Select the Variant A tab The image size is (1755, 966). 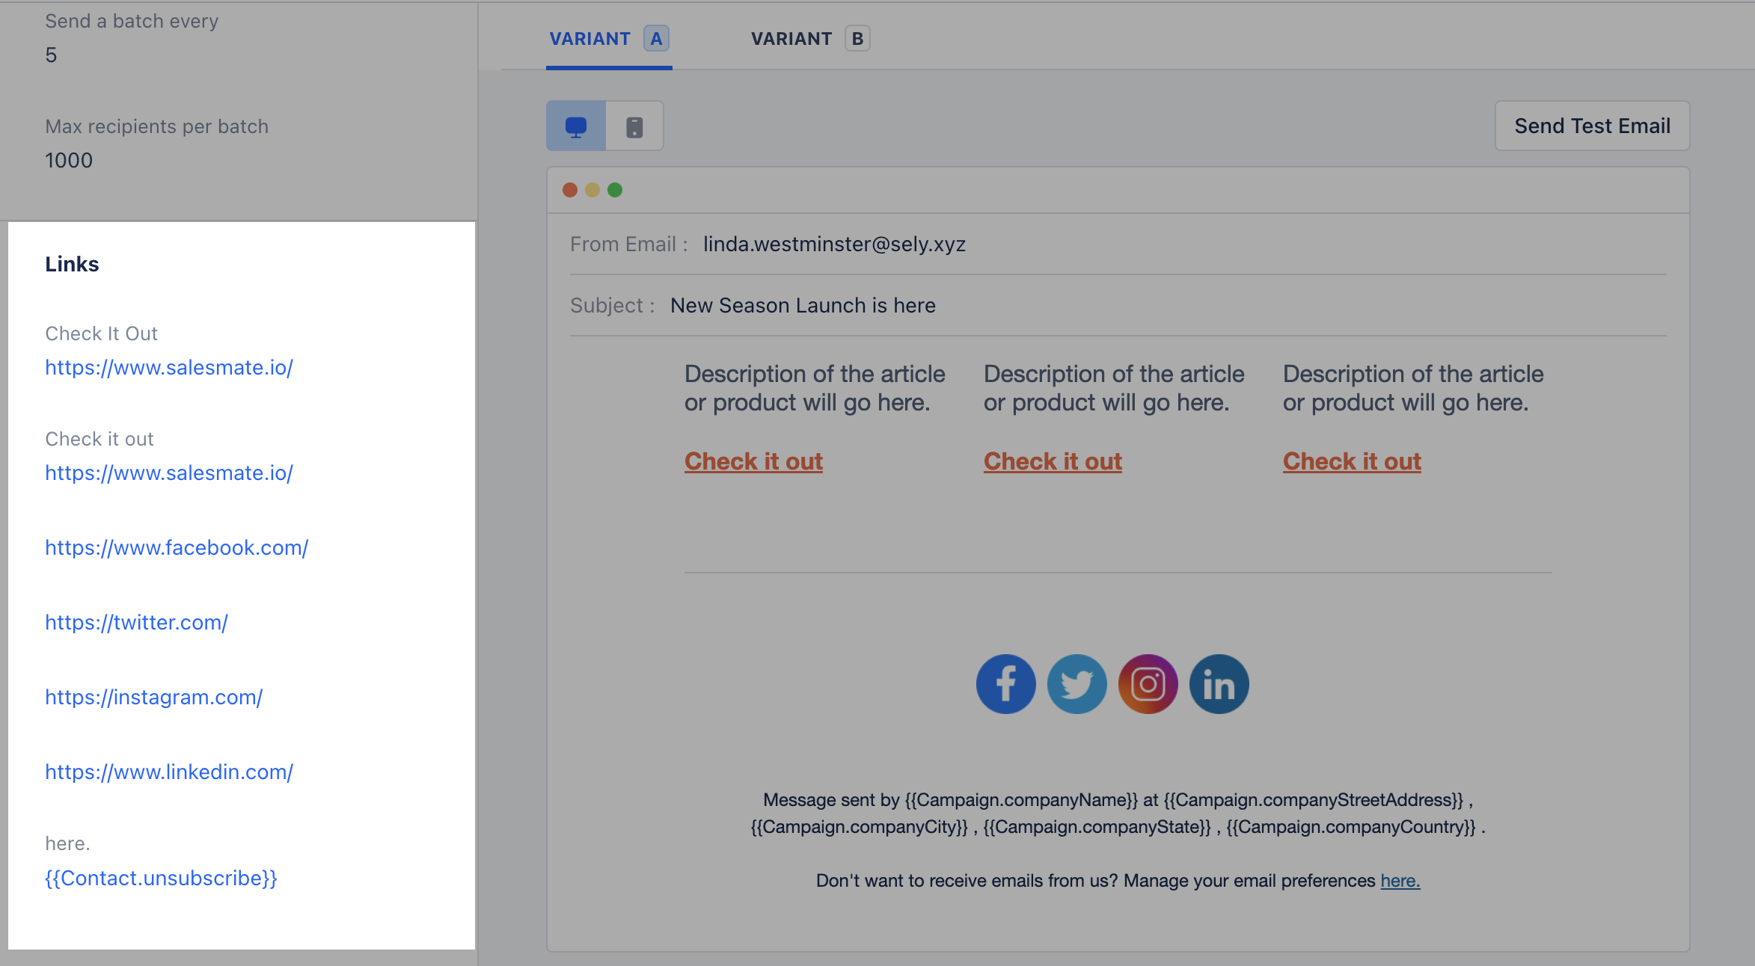[x=607, y=38]
